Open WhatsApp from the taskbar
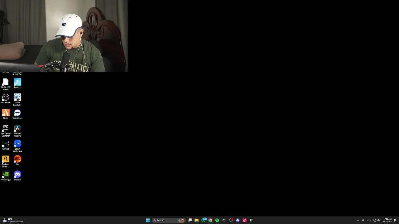The height and width of the screenshot is (224, 399). click(204, 220)
